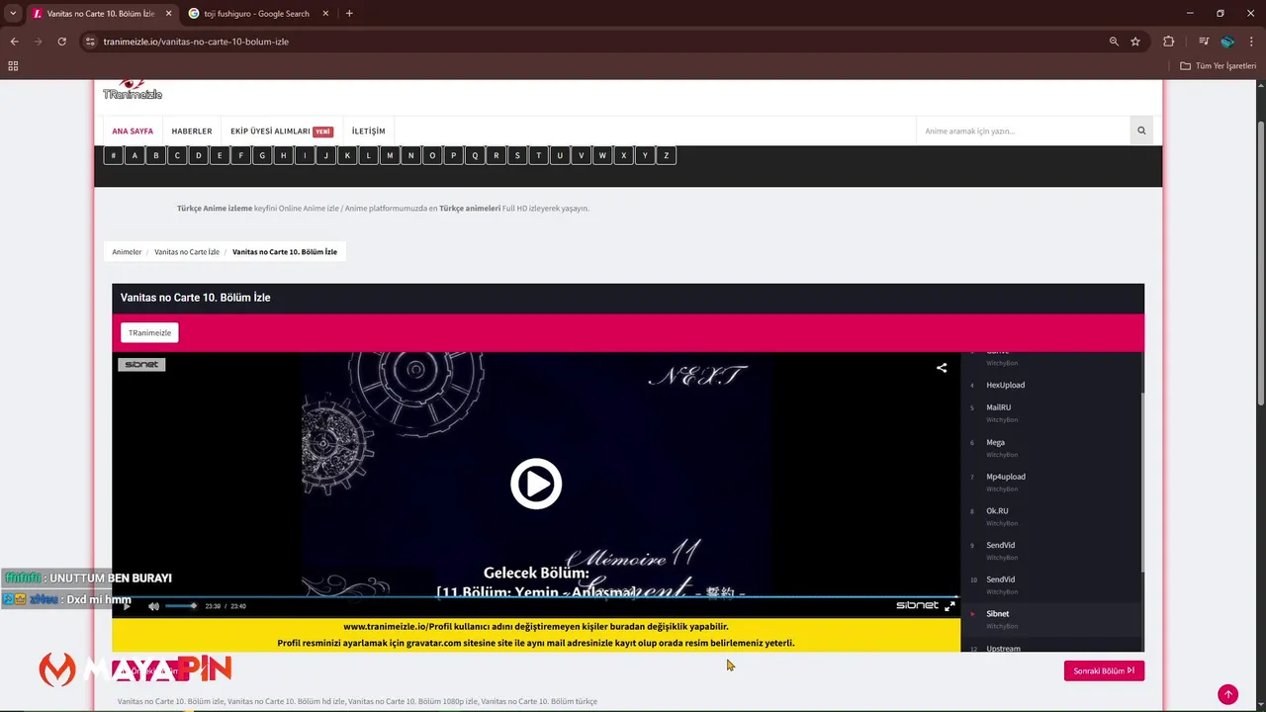Image resolution: width=1266 pixels, height=712 pixels.
Task: Filter anime by the # symbol
Action: [x=113, y=155]
